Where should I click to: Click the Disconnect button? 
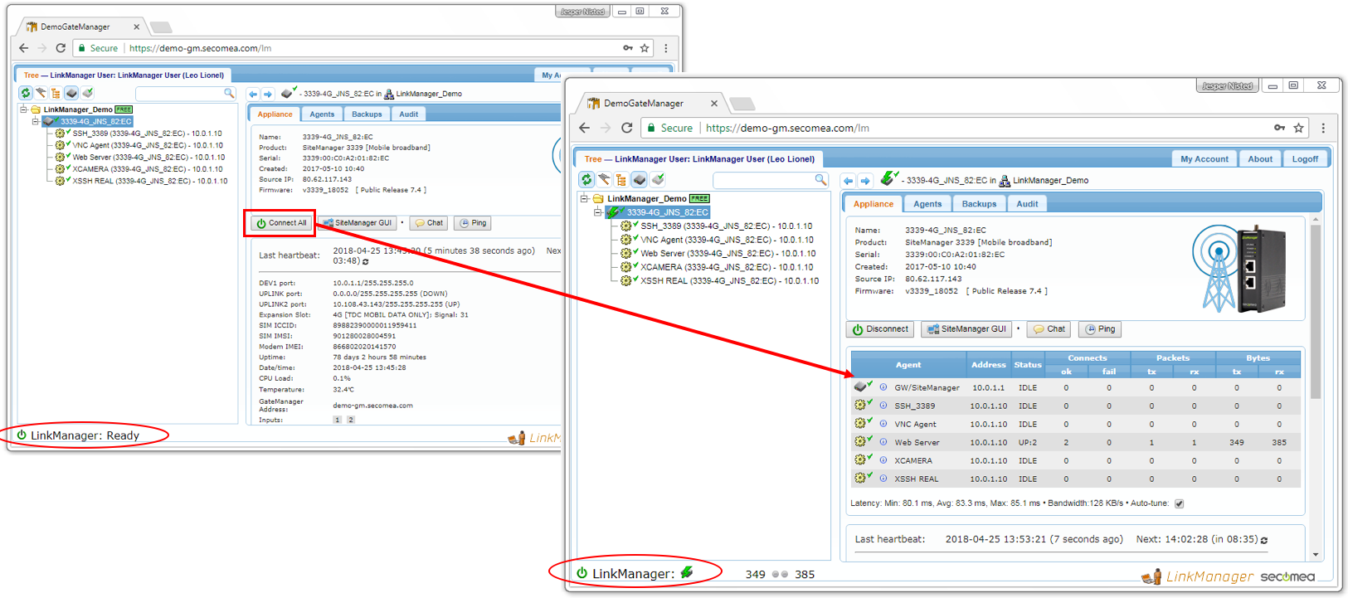(880, 329)
